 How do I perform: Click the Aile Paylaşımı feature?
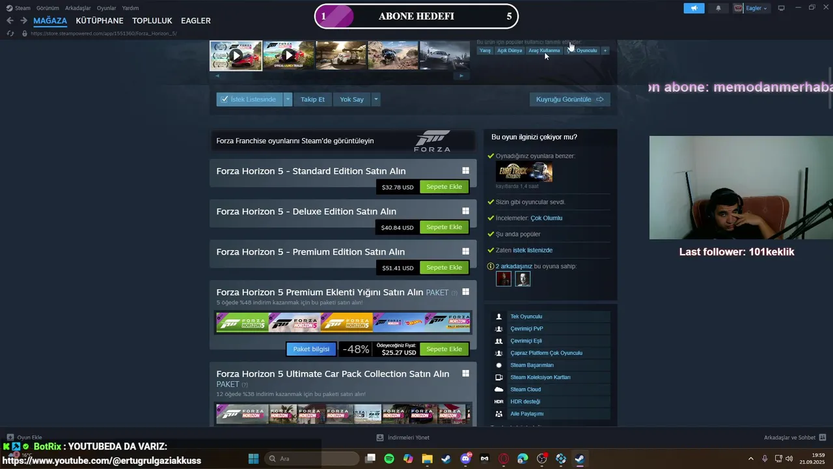pyautogui.click(x=551, y=414)
